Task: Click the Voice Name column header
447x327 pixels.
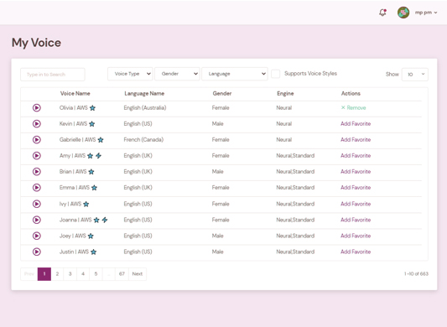Action: click(x=75, y=94)
